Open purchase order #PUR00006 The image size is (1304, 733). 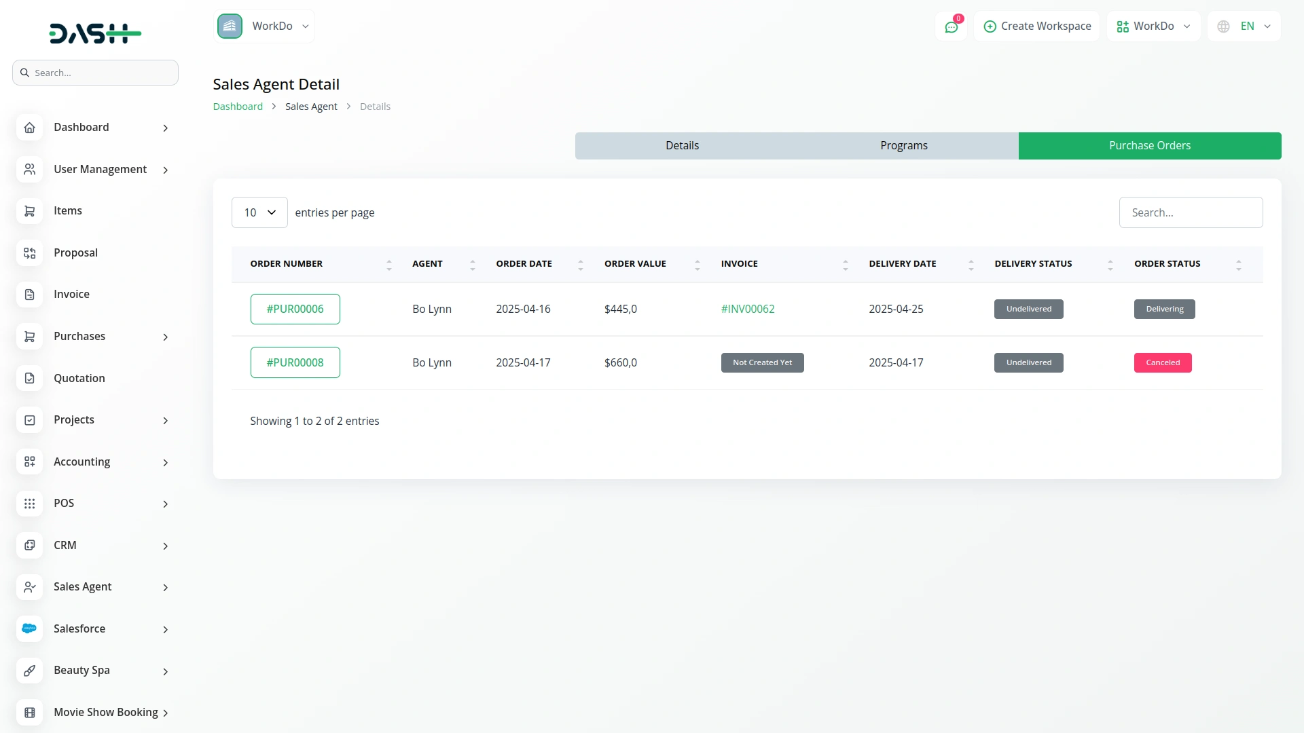(295, 309)
